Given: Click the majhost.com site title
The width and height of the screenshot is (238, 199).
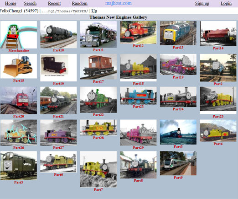Looking at the screenshot, I should point(119,3).
